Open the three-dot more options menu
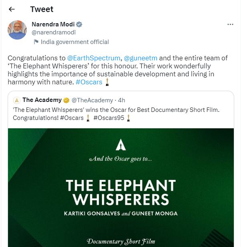The height and width of the screenshot is (247, 241). tap(230, 24)
